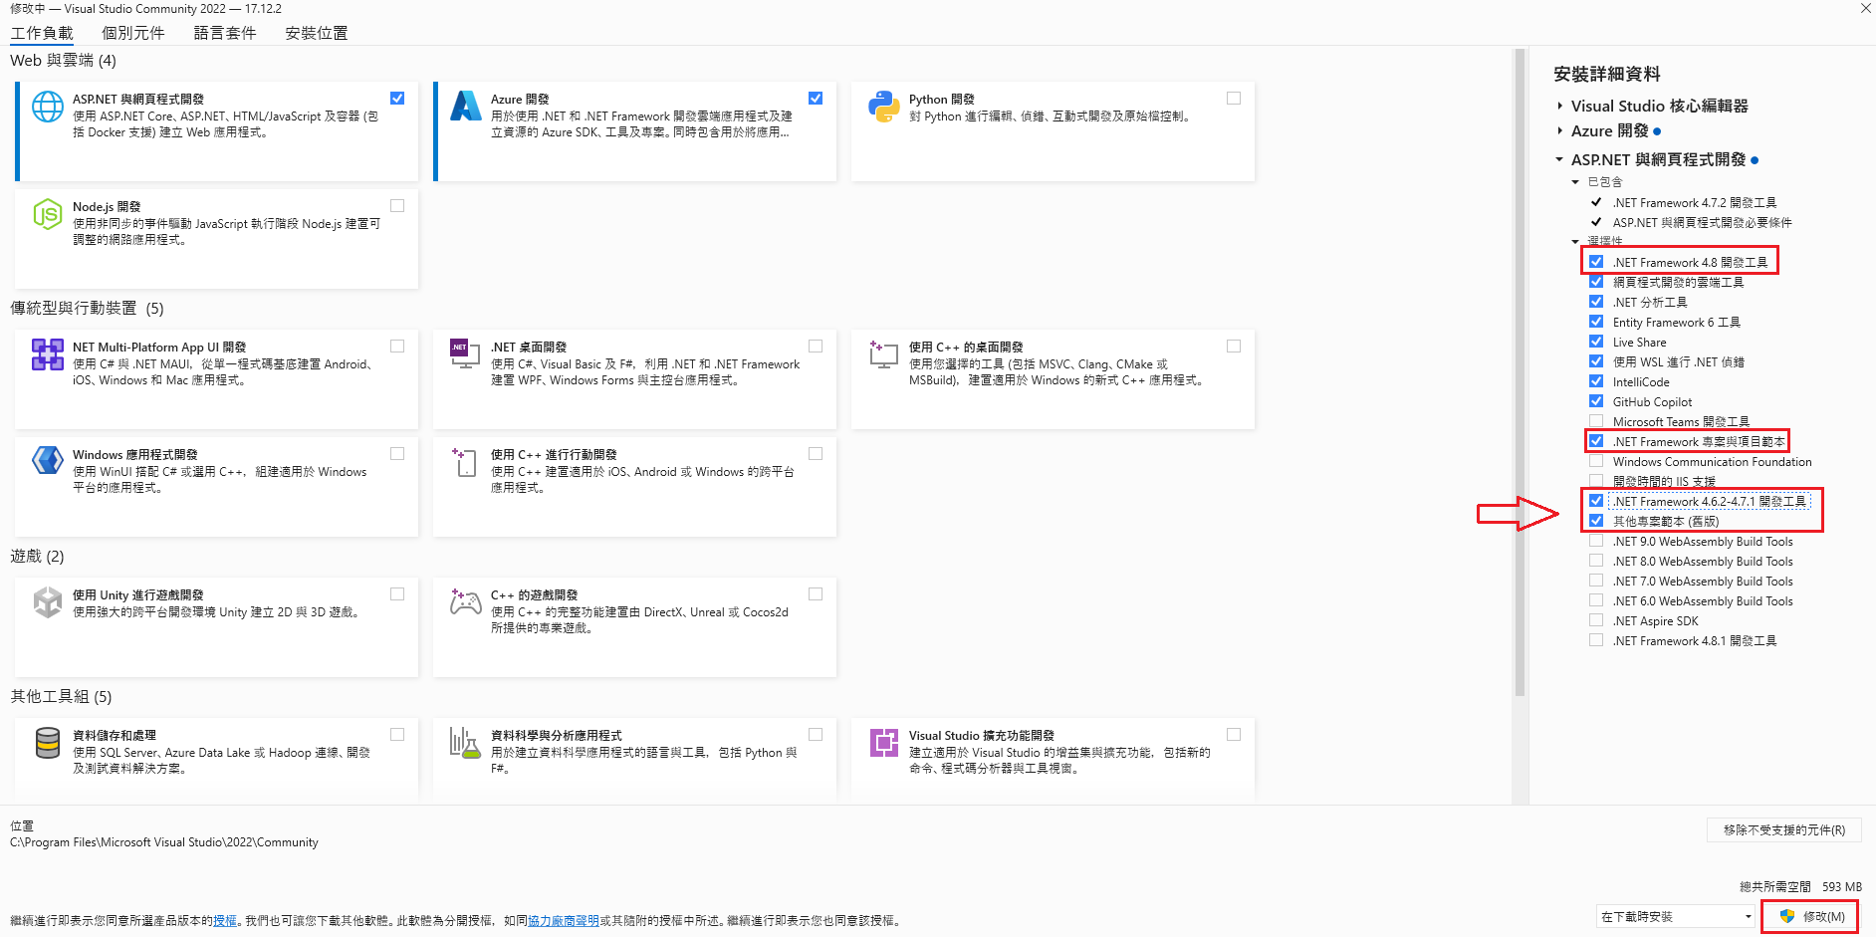Image resolution: width=1876 pixels, height=937 pixels.
Task: Click the remove unsupported components button
Action: coord(1783,829)
